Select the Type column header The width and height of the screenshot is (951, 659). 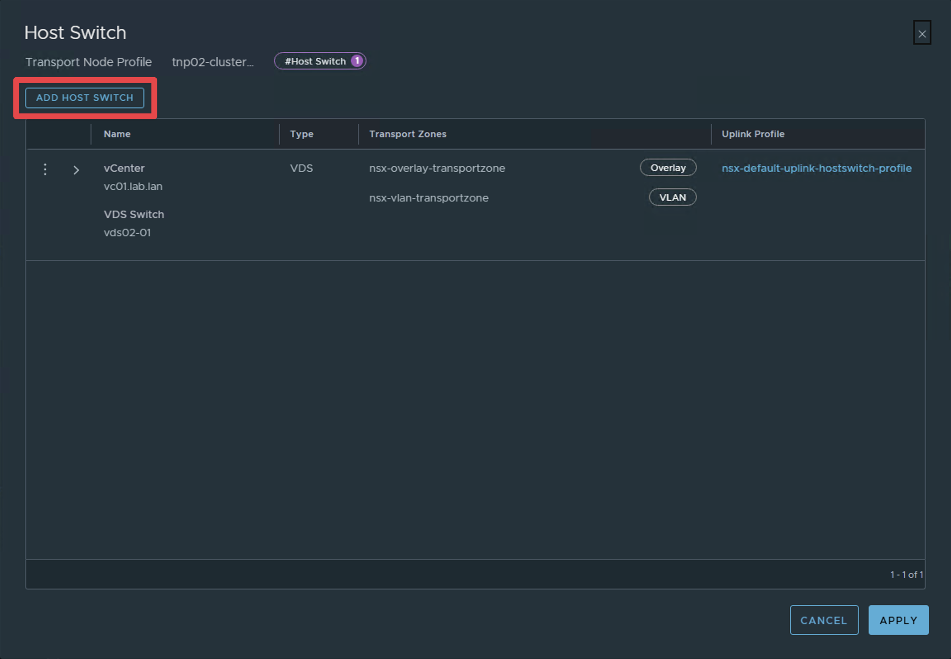[x=302, y=134]
